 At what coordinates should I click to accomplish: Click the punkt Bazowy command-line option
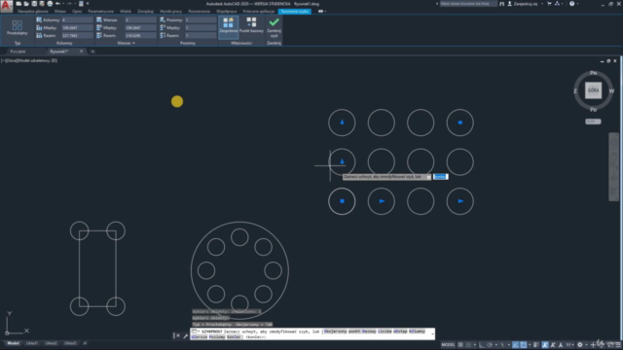[362, 332]
